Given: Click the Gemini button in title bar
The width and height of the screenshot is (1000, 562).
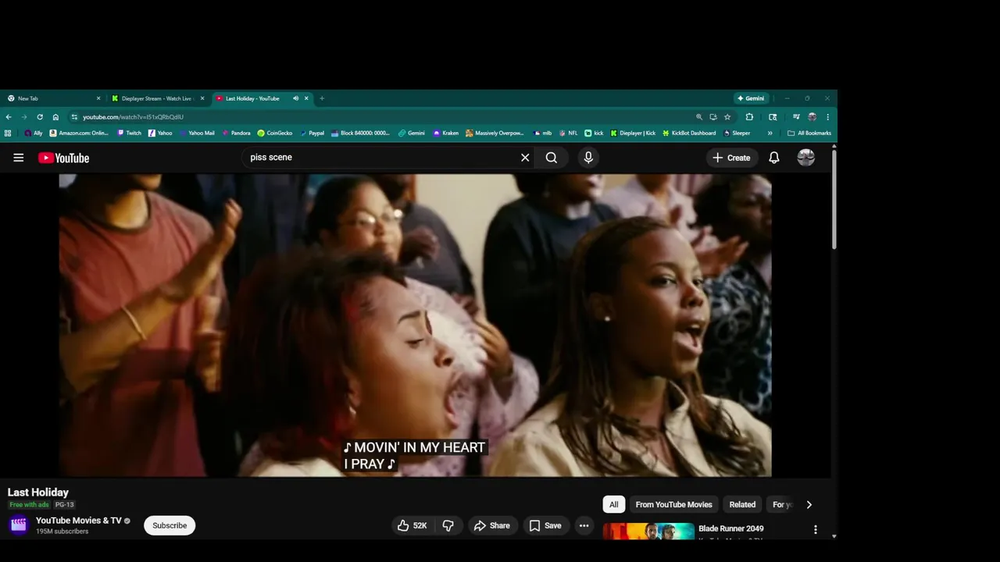Looking at the screenshot, I should point(752,98).
